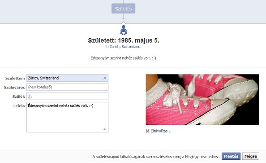Click the Születtem field label
The image size is (266, 163).
point(15,78)
